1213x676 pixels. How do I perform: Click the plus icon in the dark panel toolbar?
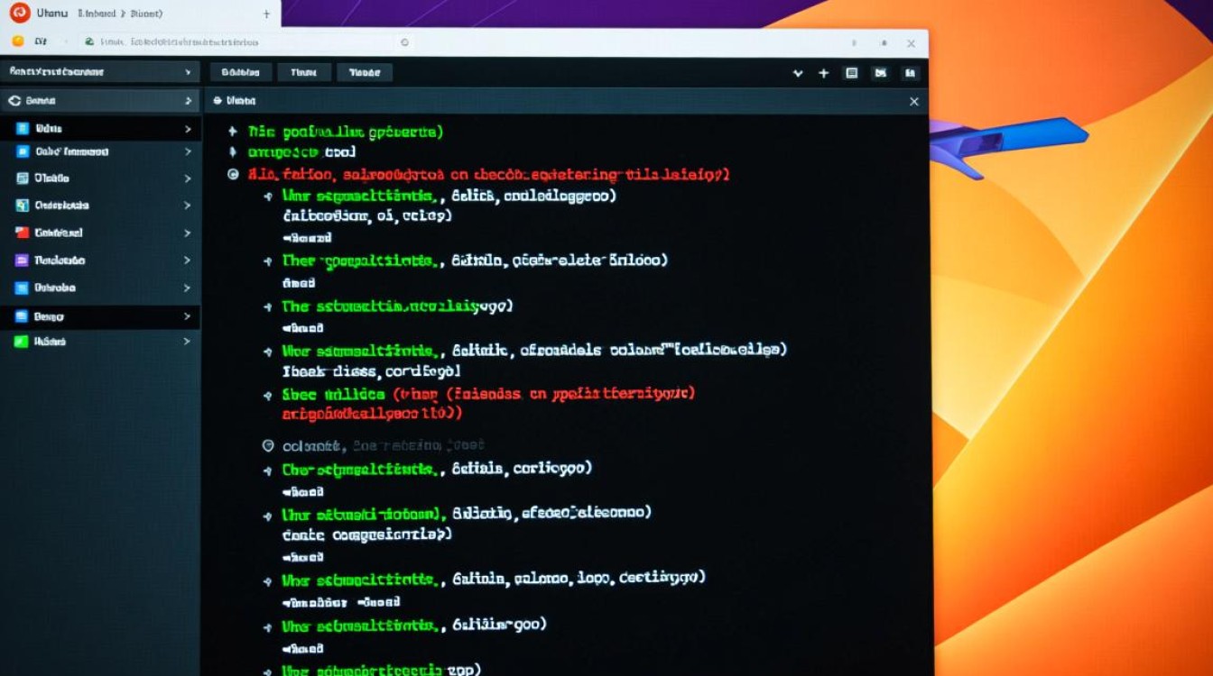point(823,73)
